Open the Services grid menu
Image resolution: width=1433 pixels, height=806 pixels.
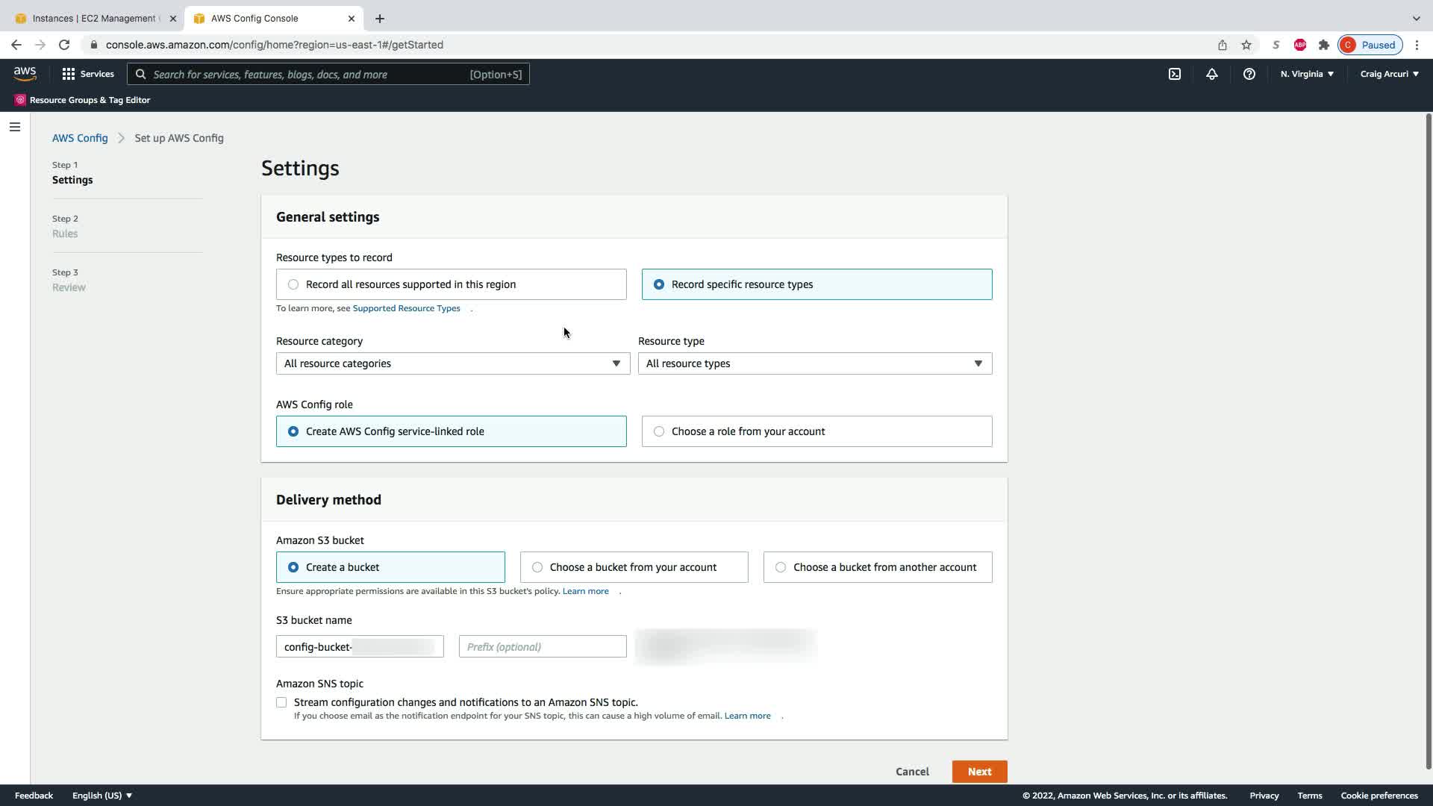click(x=88, y=74)
